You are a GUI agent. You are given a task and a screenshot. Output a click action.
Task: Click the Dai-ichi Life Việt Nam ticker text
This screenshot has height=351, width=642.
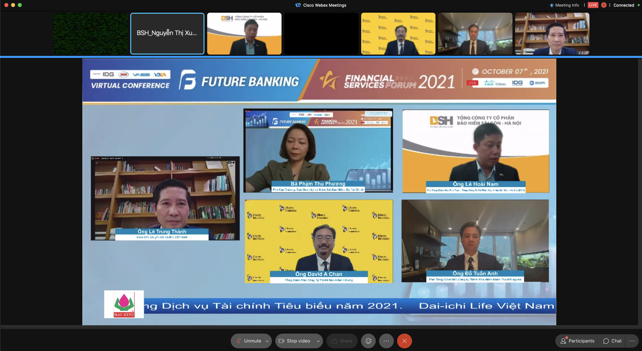(x=486, y=306)
